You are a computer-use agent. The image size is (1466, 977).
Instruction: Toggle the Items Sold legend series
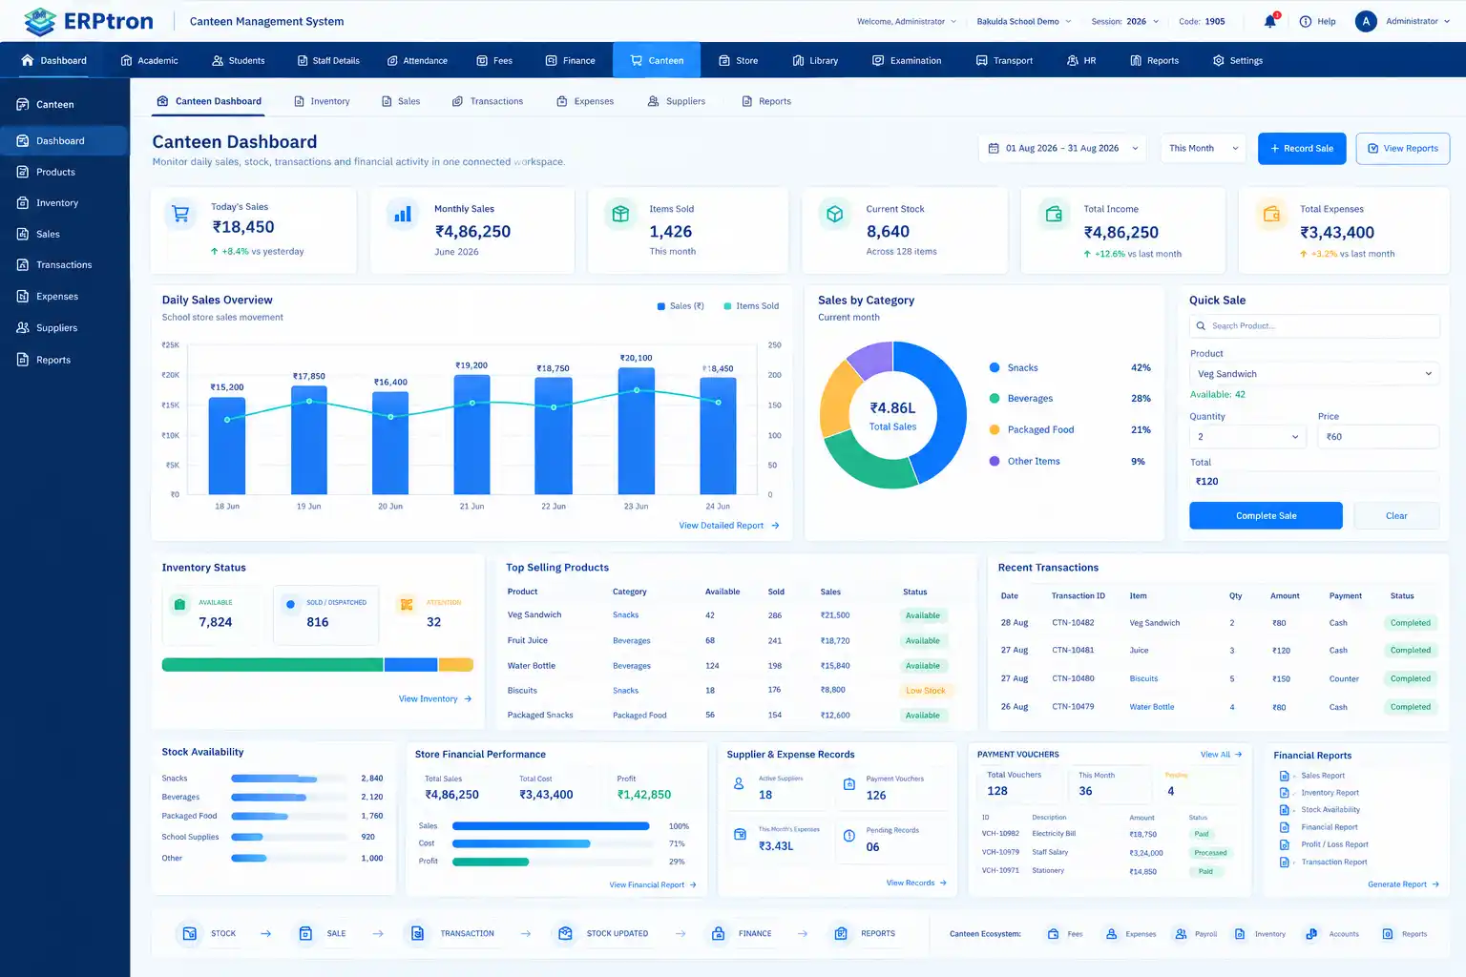tap(751, 306)
